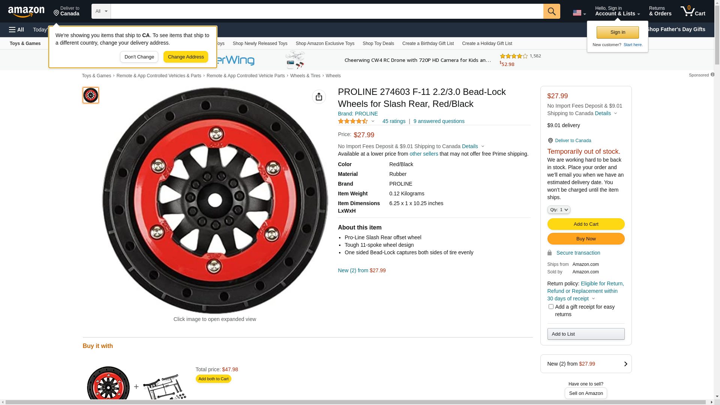
Task: Open Shop Newly Released Toys menu item
Action: [260, 43]
